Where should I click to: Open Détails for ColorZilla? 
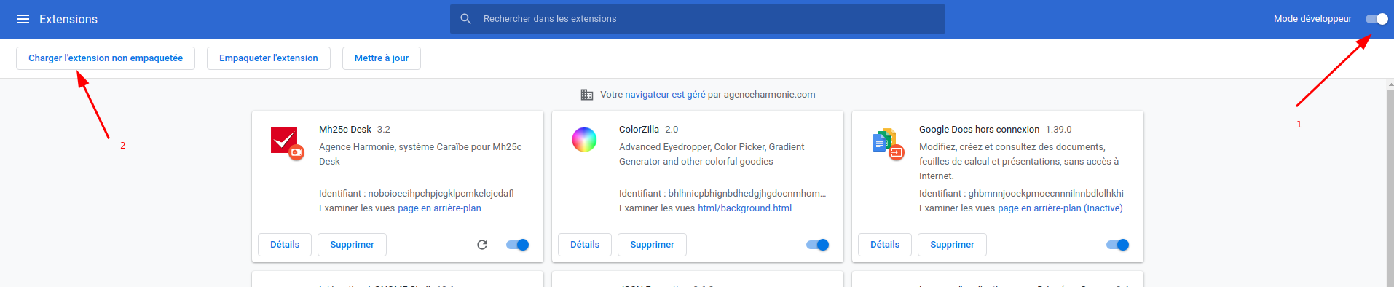pyautogui.click(x=585, y=245)
